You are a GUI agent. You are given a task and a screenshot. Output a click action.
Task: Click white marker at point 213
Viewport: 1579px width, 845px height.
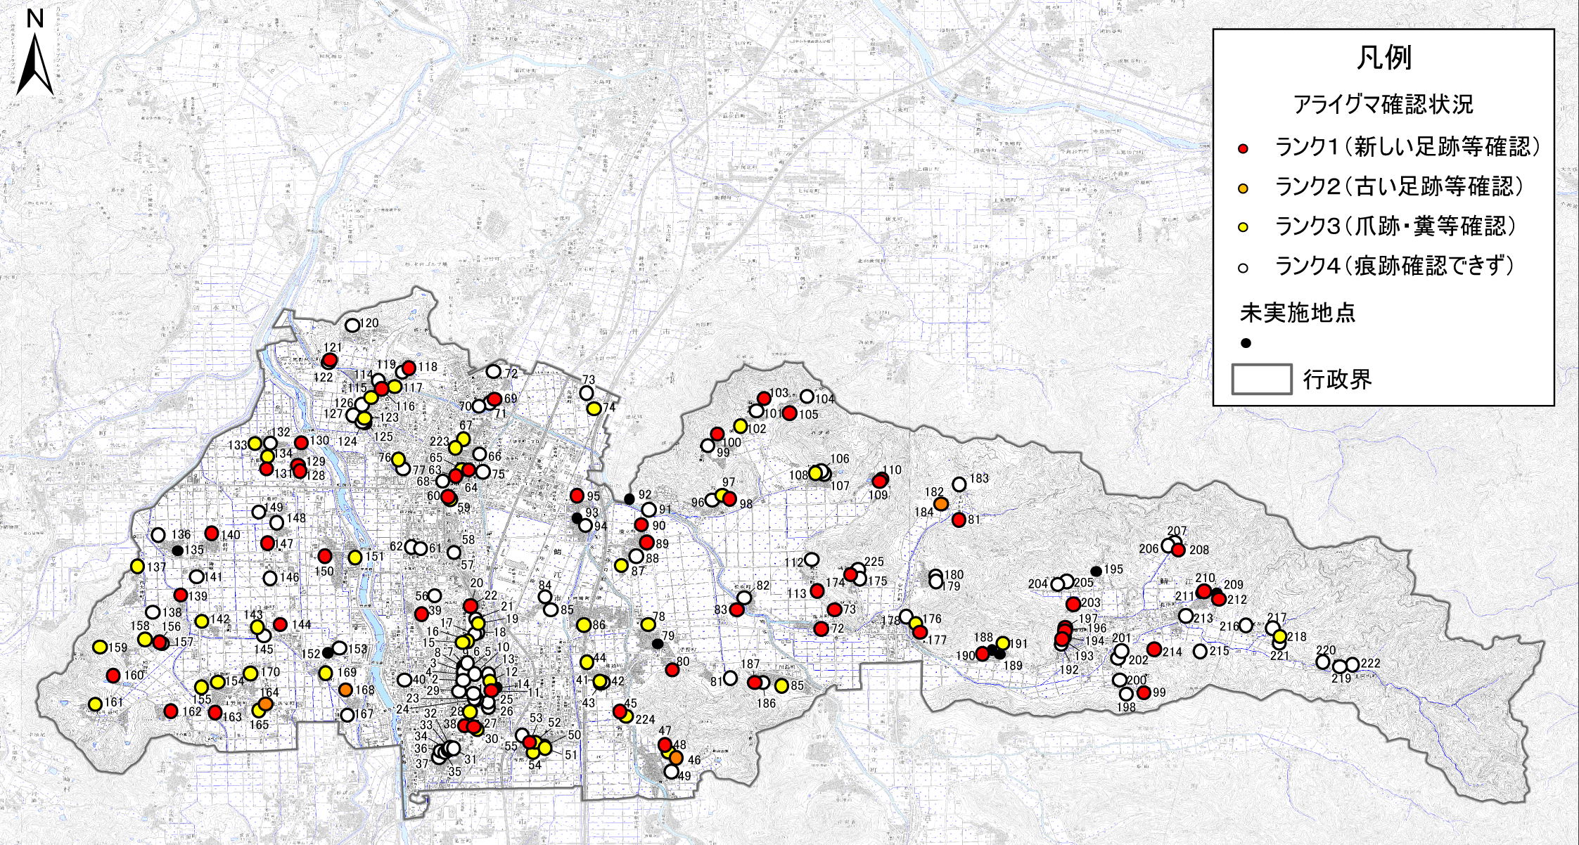(1186, 616)
